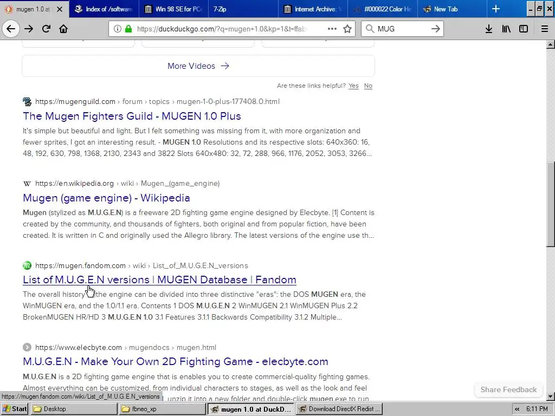Click the green secure padlock icon
This screenshot has width=555, height=416.
click(x=129, y=29)
